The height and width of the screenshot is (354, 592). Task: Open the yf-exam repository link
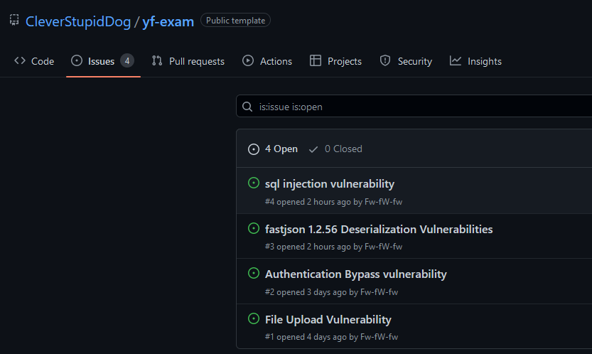[x=168, y=21]
